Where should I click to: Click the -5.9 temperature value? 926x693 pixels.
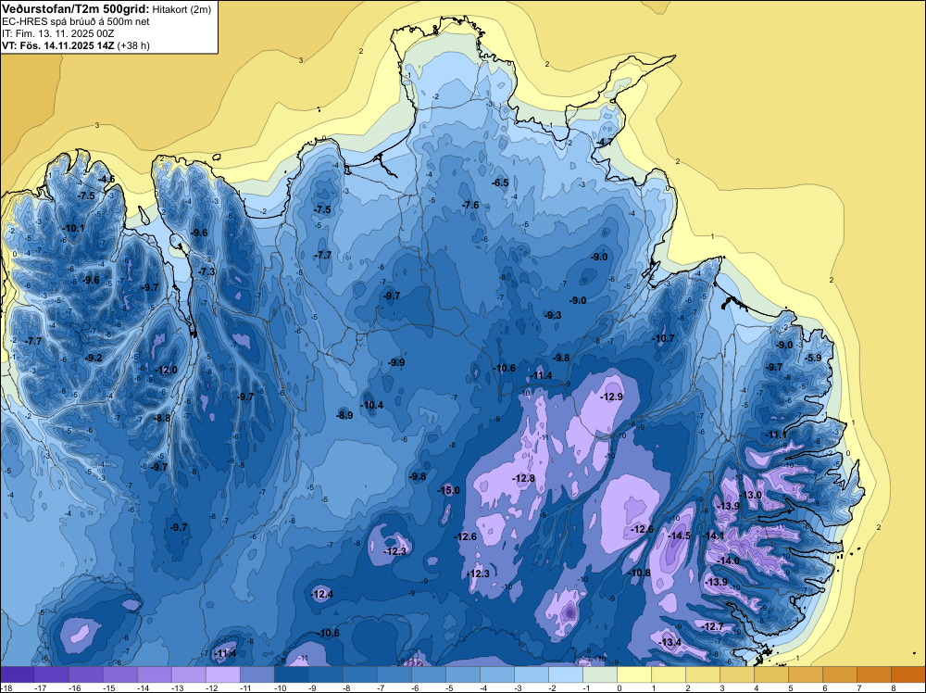click(813, 358)
